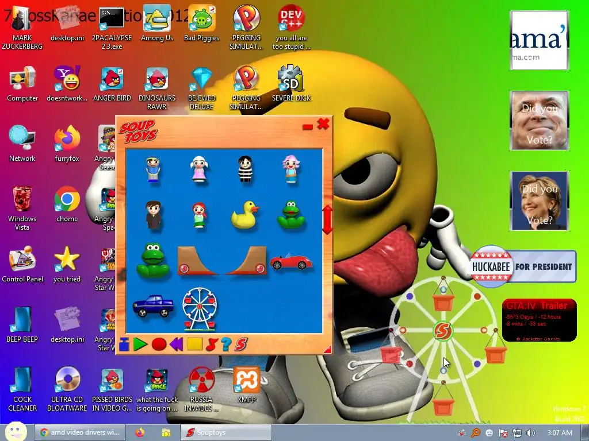
Task: Select the 'you tried' star desktop icon
Action: (67, 265)
